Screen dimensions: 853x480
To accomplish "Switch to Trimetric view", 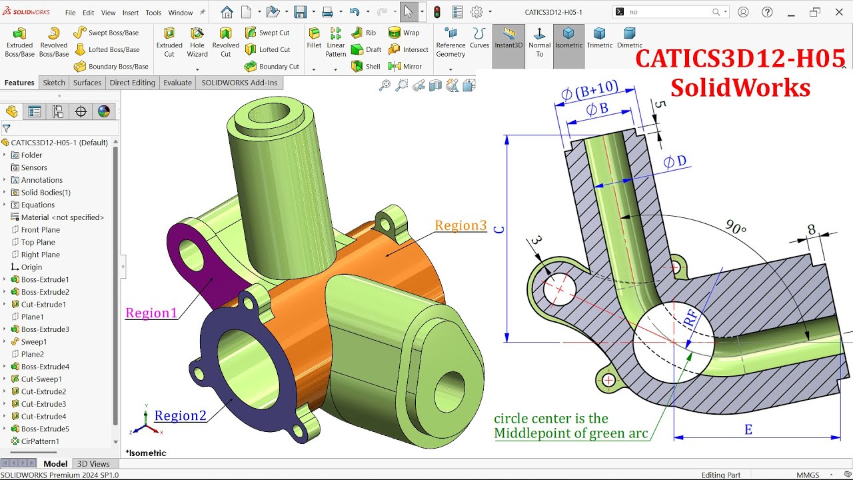I will (x=600, y=39).
